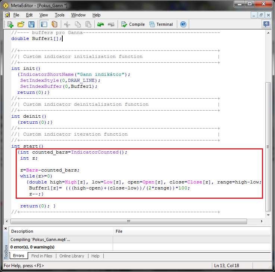Open a file with the folder icon
The height and width of the screenshot is (272, 275).
pos(21,24)
